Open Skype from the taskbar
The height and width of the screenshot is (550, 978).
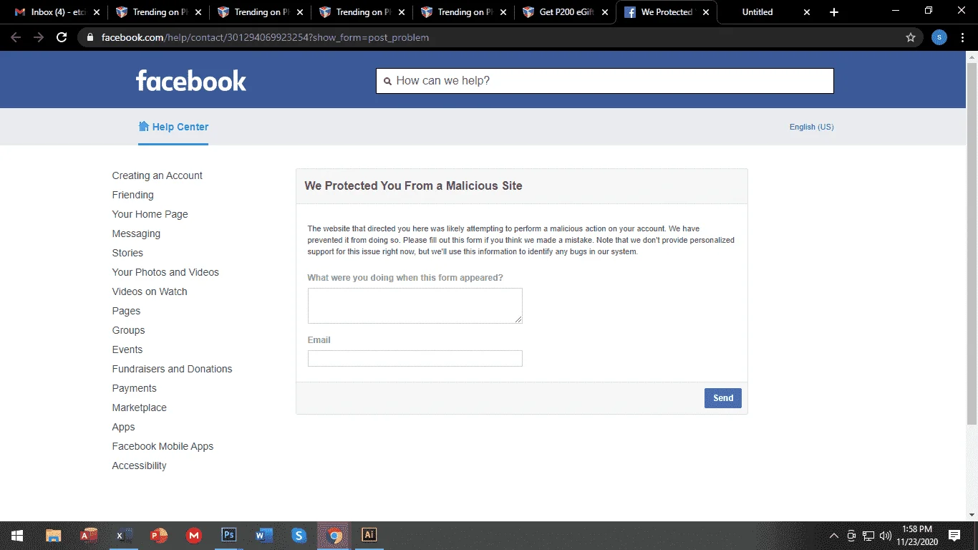tap(299, 535)
